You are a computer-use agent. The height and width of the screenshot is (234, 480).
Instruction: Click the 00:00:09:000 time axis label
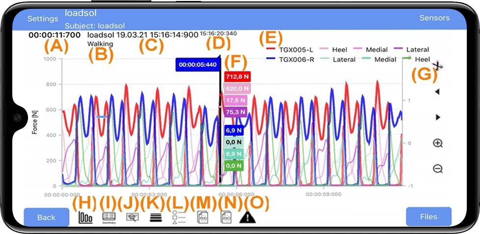coord(323,194)
